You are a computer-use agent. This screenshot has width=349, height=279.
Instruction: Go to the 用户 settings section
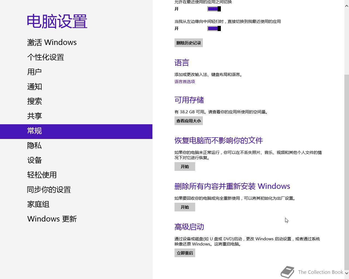tap(34, 72)
